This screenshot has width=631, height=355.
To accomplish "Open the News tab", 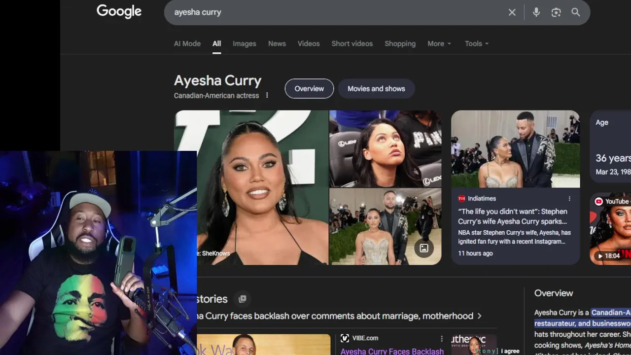I will click(x=277, y=43).
